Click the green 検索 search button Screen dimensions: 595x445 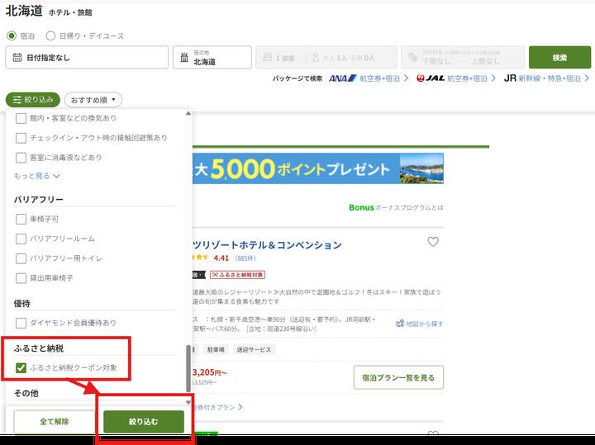coord(559,57)
